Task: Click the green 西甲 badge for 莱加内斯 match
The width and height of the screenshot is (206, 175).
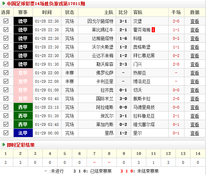Action: coord(23,124)
